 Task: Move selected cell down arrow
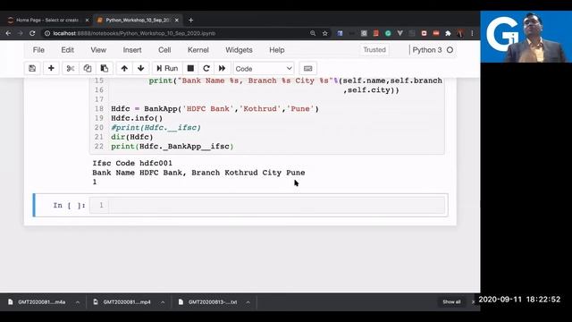(141, 68)
